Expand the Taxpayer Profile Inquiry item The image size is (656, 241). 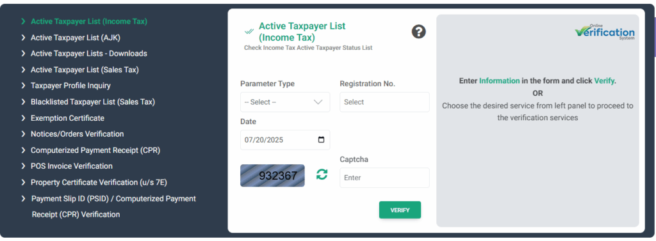coord(70,86)
